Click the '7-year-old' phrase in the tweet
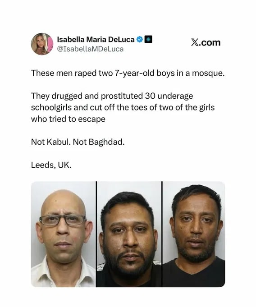This screenshot has width=256, height=307. click(134, 73)
